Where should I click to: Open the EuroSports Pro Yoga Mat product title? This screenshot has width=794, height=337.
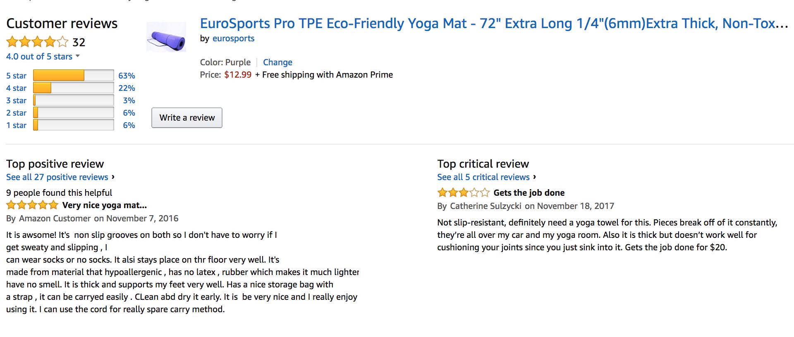pyautogui.click(x=494, y=24)
